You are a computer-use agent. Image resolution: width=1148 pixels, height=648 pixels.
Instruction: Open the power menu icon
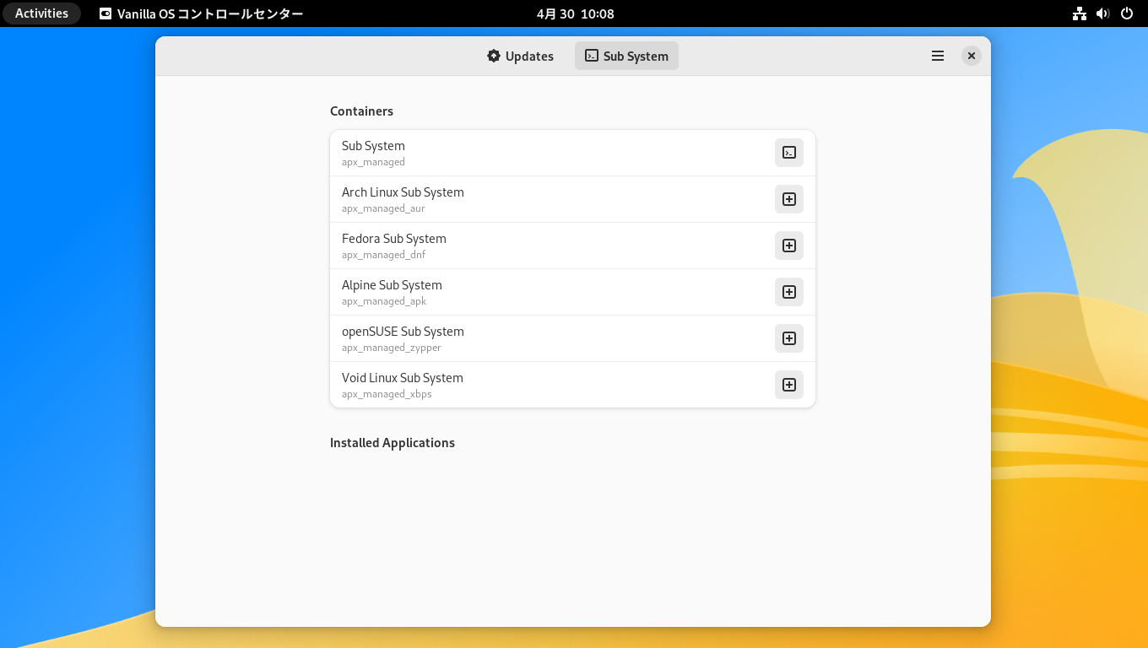1126,13
